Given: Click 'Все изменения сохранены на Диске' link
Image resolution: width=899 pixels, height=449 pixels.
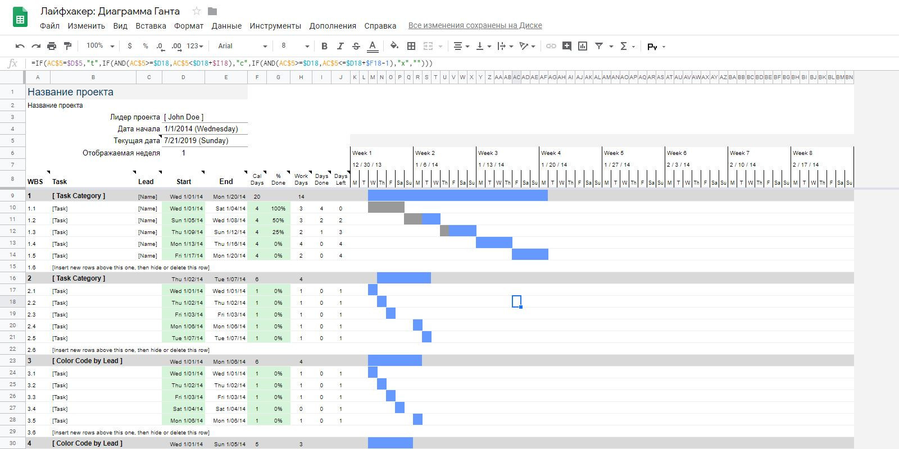Looking at the screenshot, I should [475, 25].
